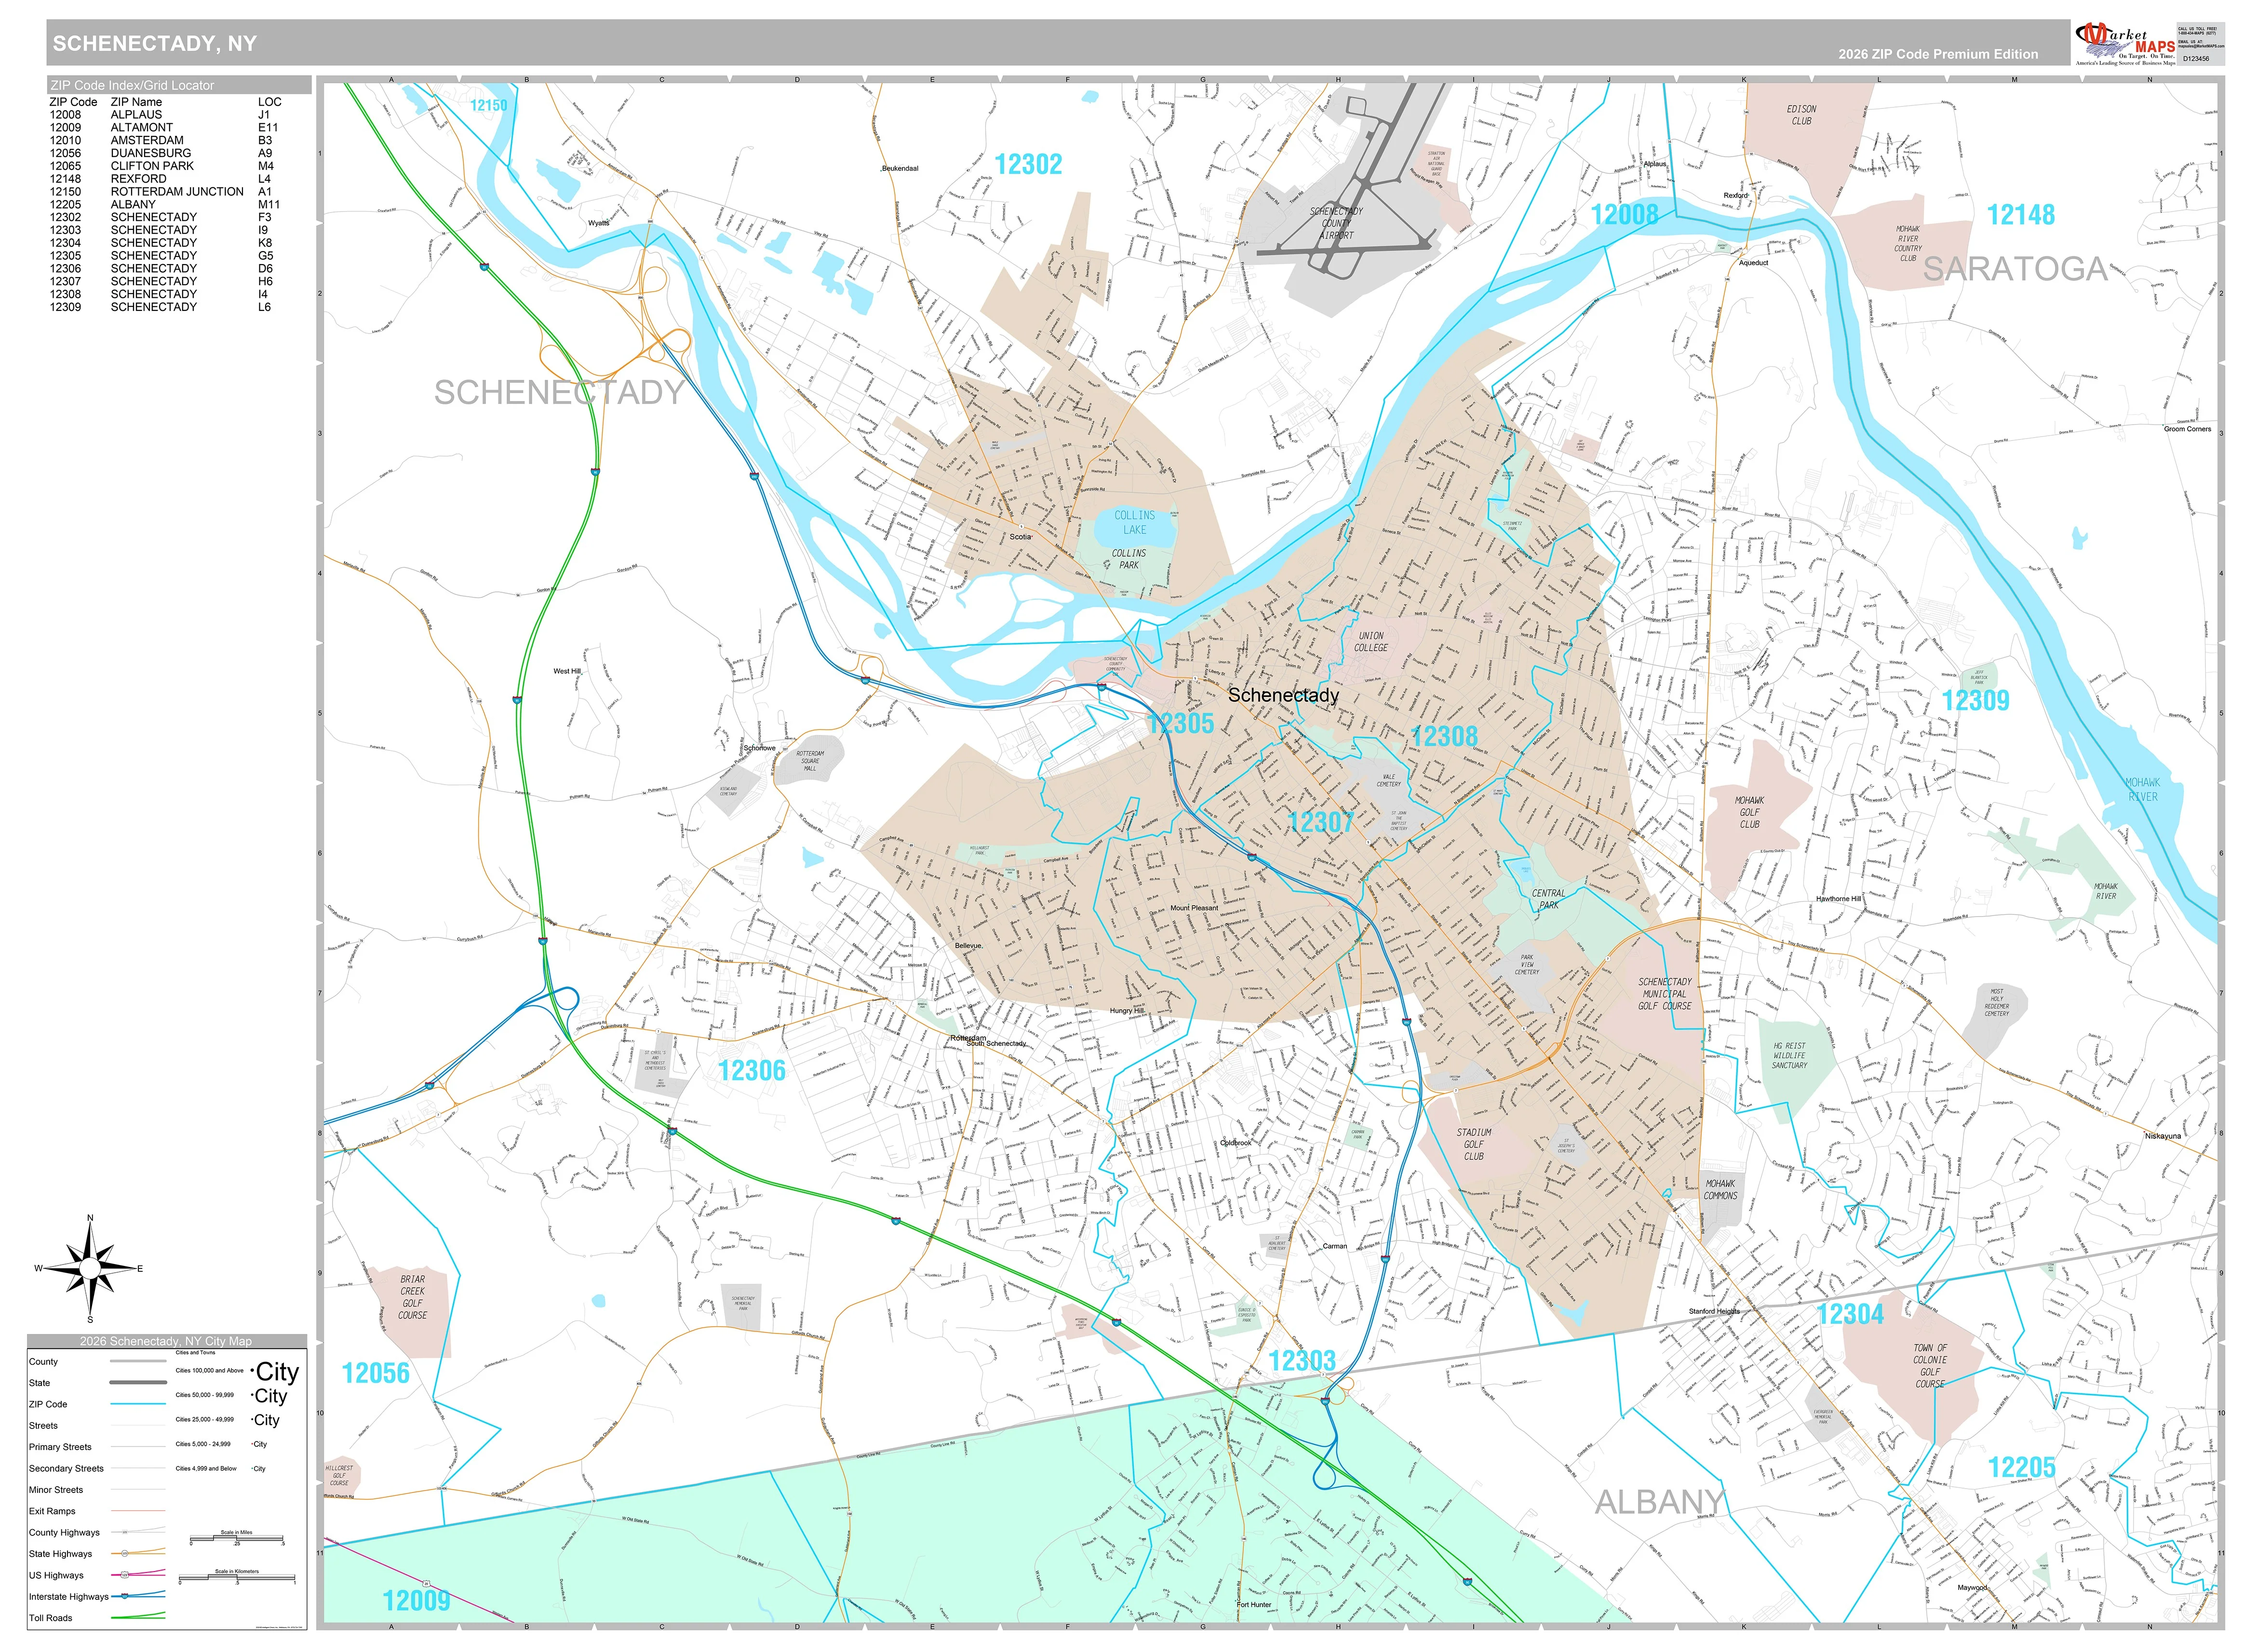The height and width of the screenshot is (1652, 2256).
Task: Select the 12056 DUANESBURG index row
Action: [x=165, y=153]
